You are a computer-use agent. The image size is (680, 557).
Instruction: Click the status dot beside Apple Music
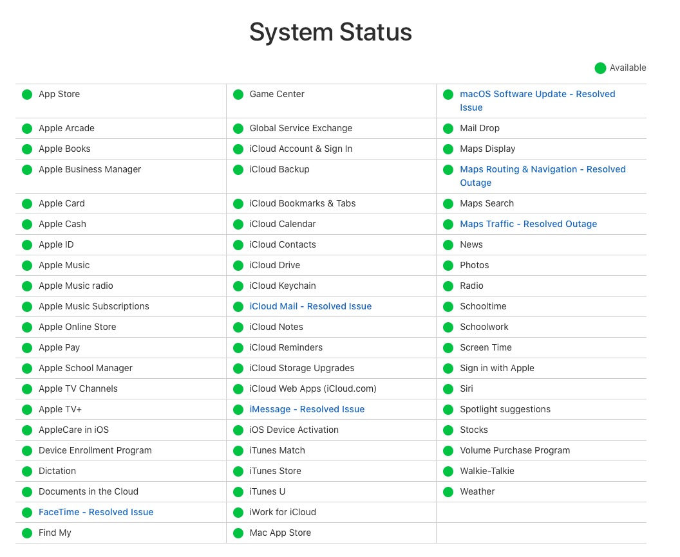(x=27, y=266)
